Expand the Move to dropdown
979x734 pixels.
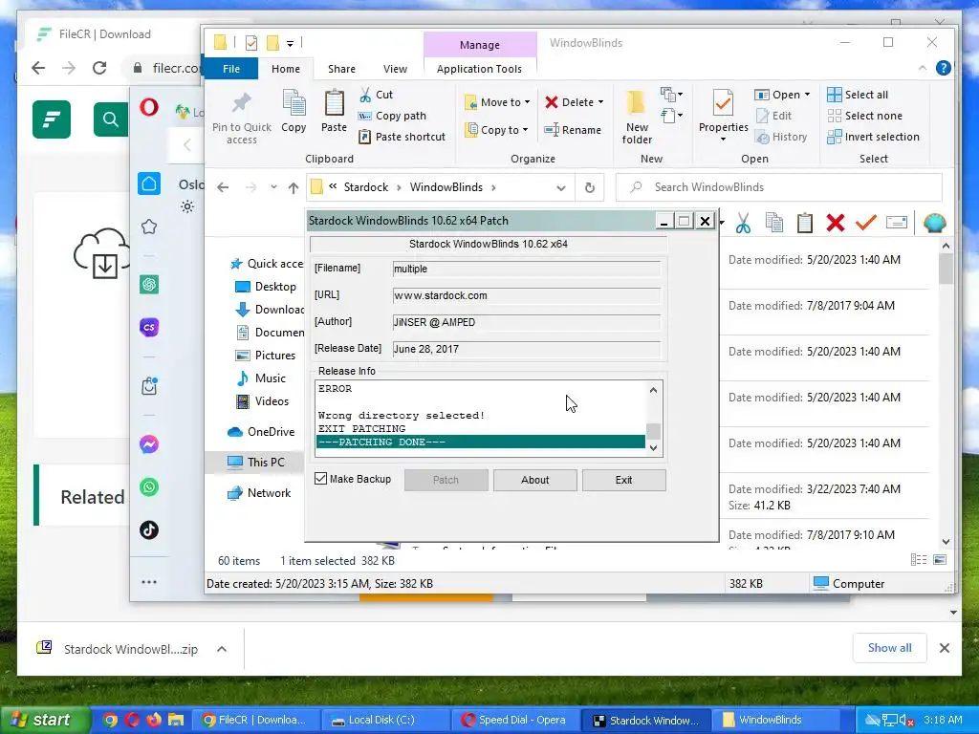[528, 102]
